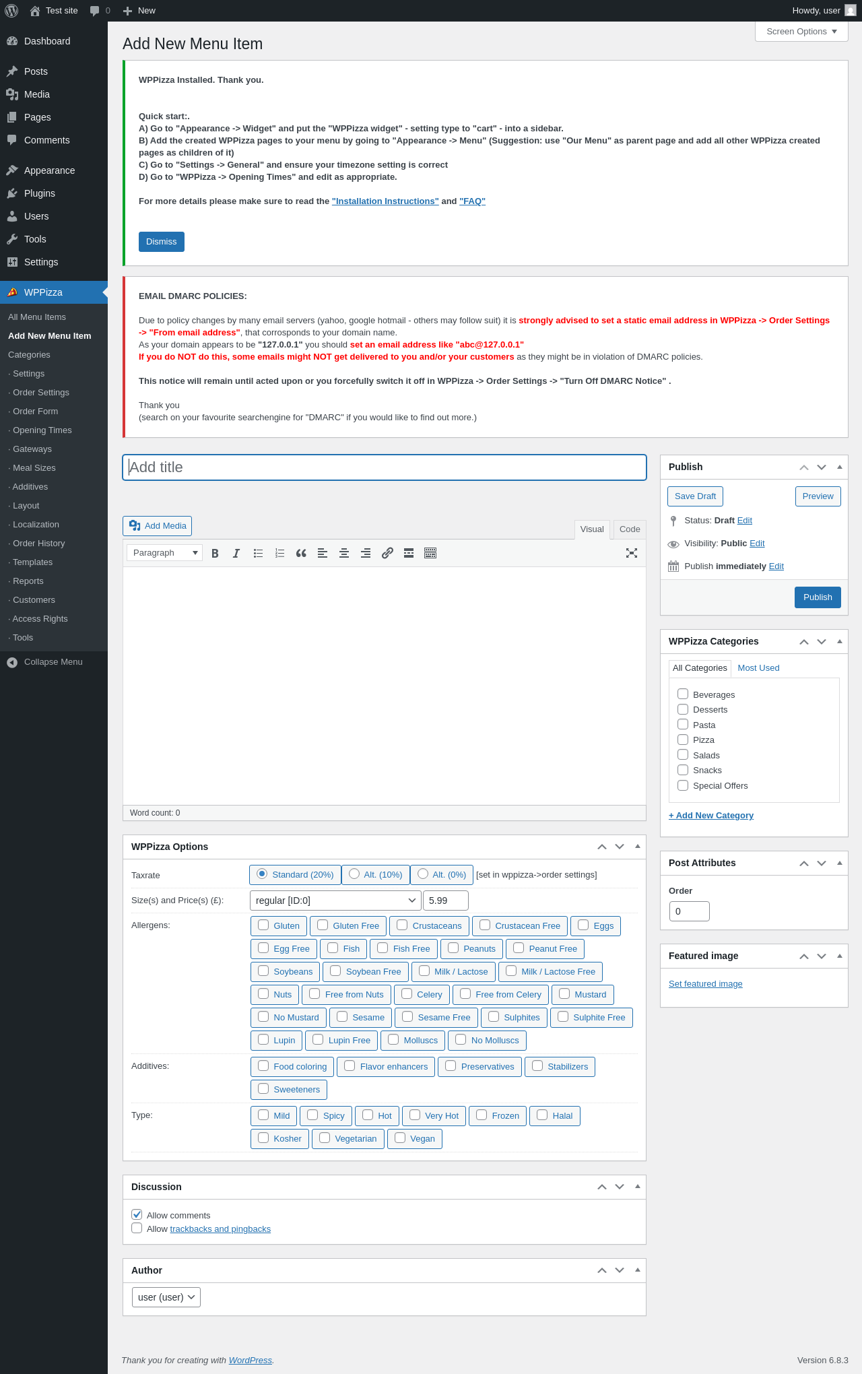
Task: Move Author box down
Action: tap(620, 1270)
